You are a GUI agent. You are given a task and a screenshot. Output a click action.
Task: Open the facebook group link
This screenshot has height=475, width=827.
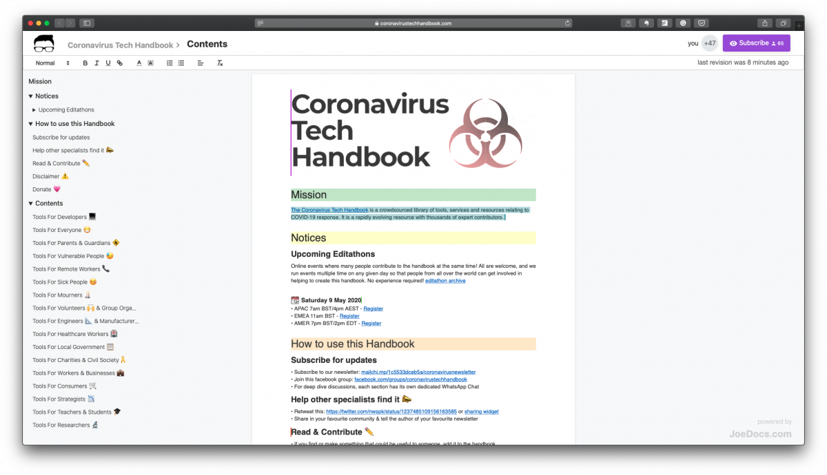point(411,379)
